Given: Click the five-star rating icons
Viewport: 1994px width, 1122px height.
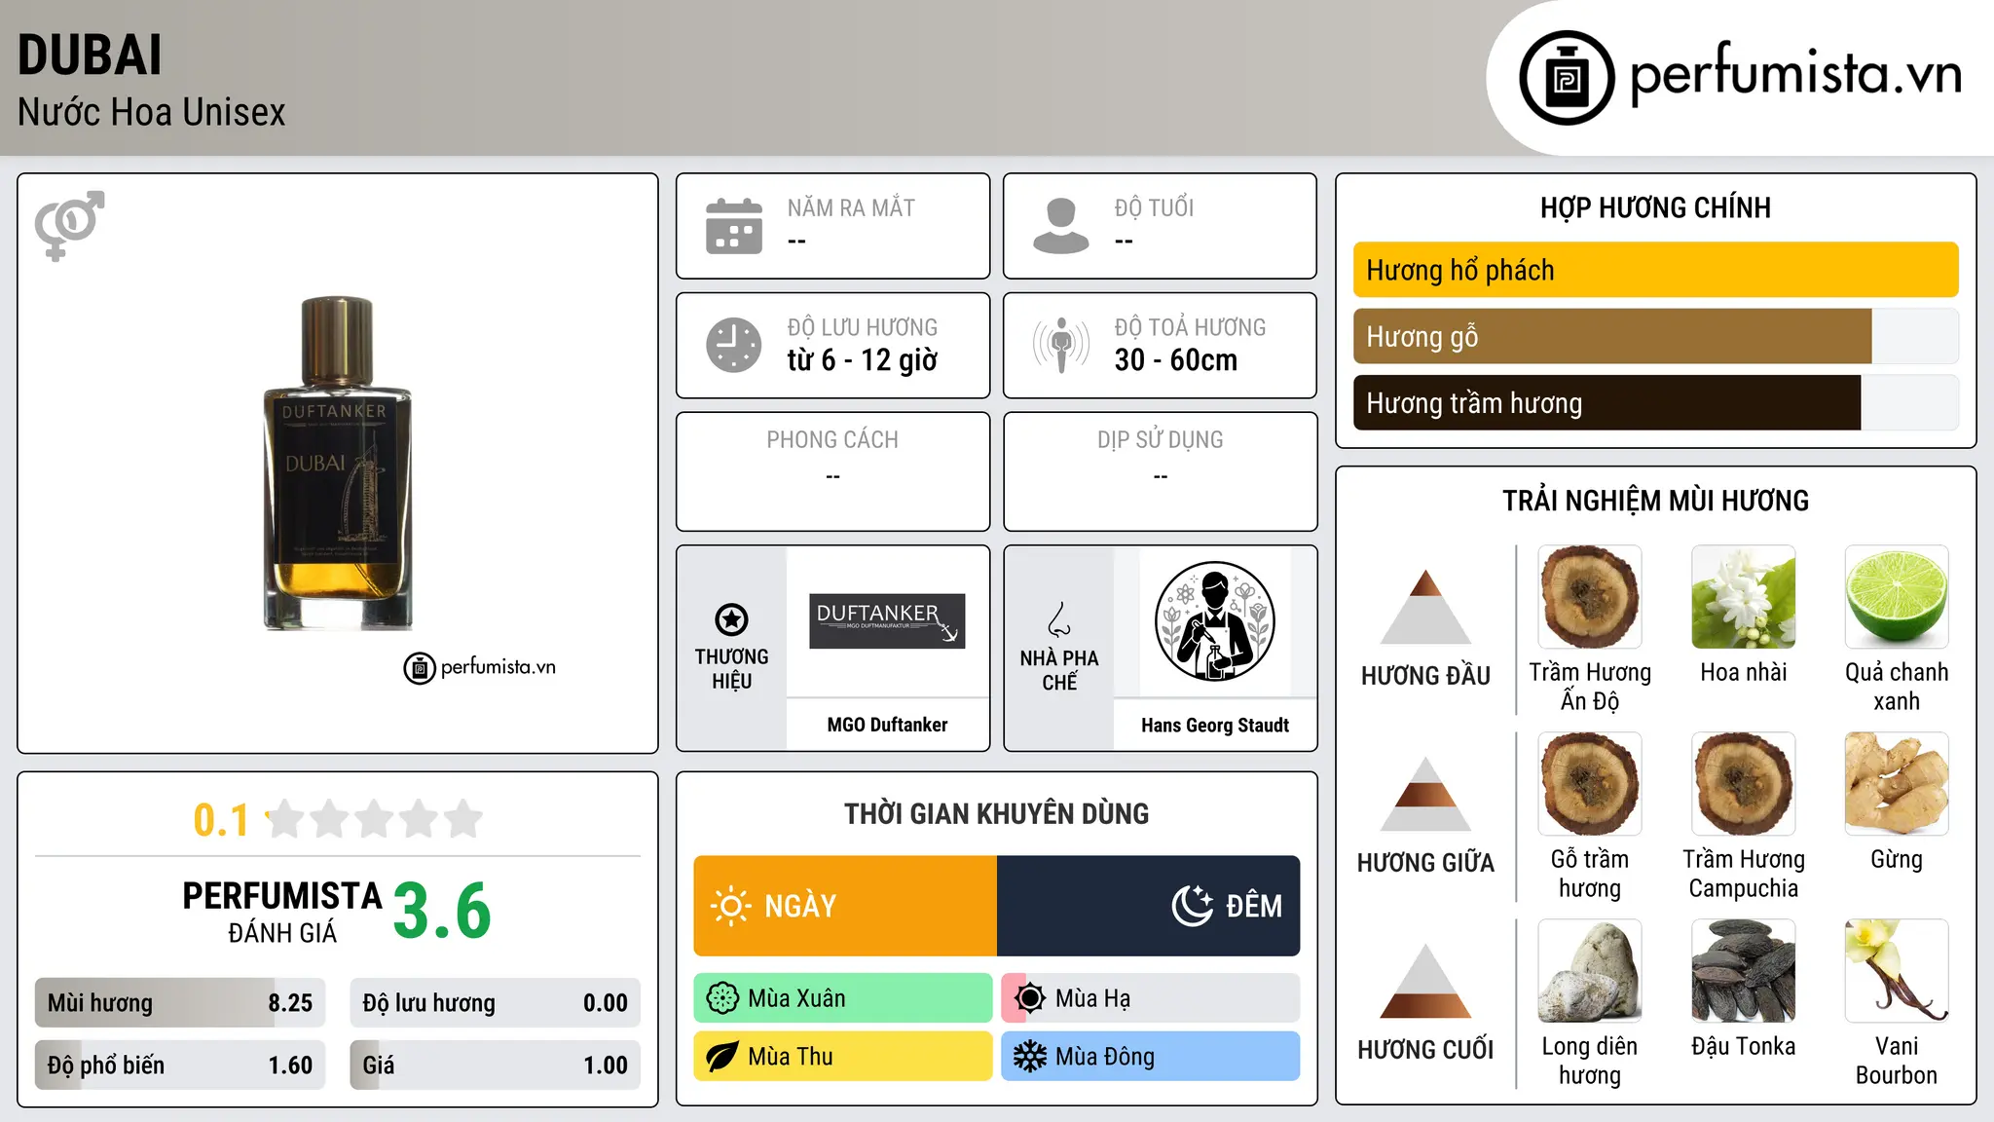Looking at the screenshot, I should (375, 819).
